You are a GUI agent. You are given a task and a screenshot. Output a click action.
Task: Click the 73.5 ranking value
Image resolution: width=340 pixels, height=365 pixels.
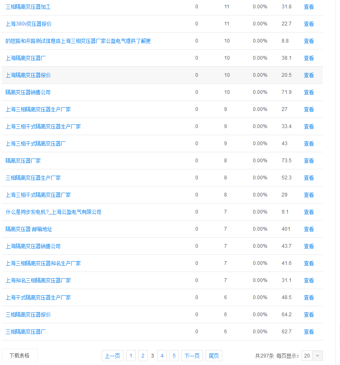[x=287, y=161]
